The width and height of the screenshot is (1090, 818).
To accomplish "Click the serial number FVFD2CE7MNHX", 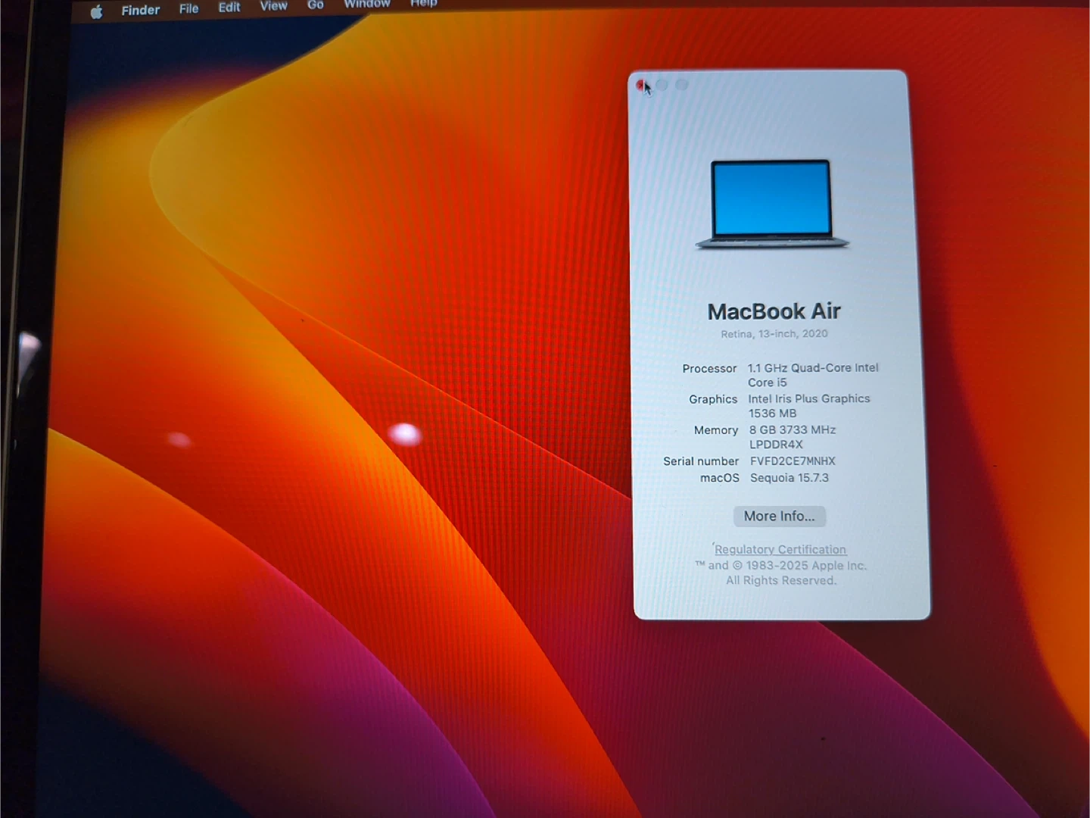I will coord(793,461).
